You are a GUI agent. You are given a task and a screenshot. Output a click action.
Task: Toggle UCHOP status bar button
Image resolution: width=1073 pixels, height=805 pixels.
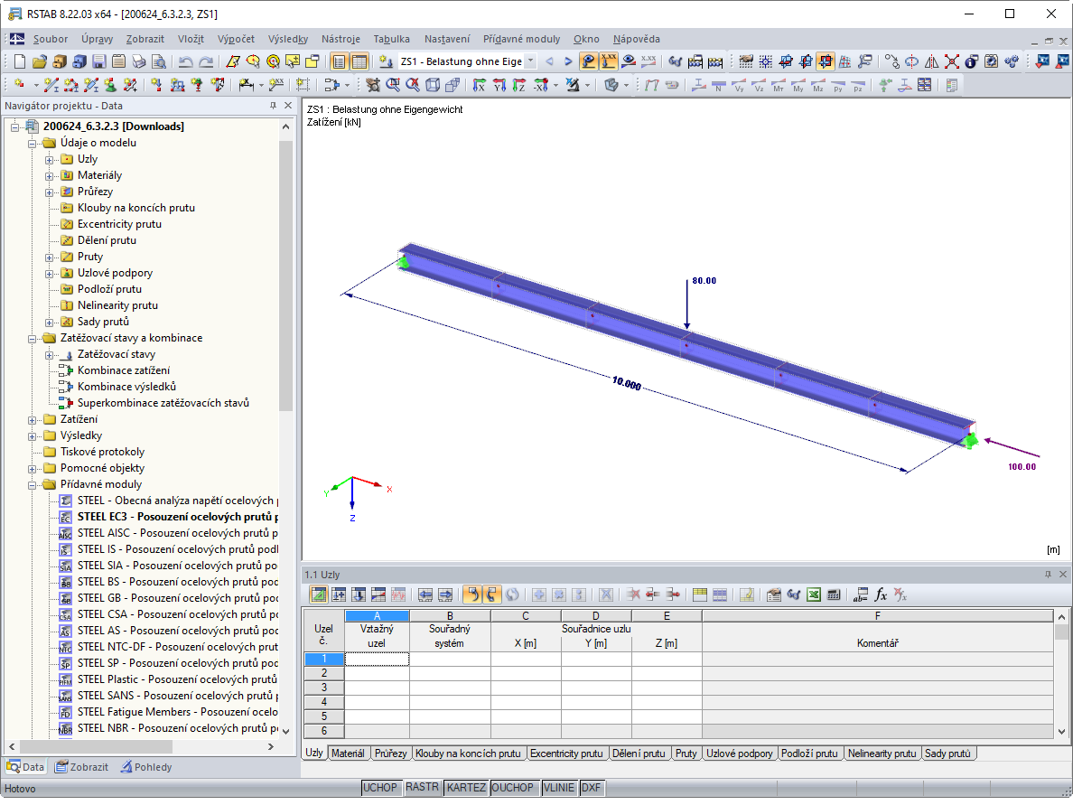379,788
